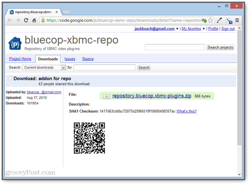Open the Current downloads combo box
Image resolution: width=249 pixels, height=184 pixels.
point(44,67)
